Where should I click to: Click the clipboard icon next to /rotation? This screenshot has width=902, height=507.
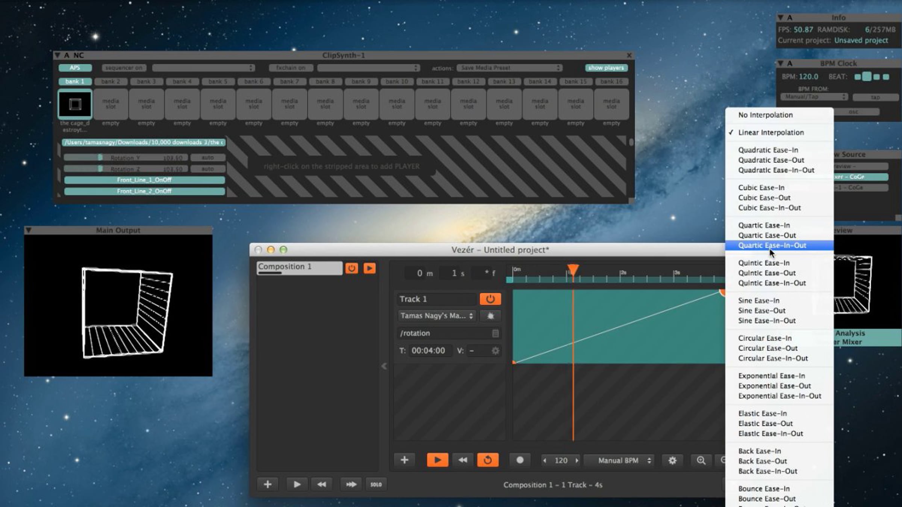point(495,333)
